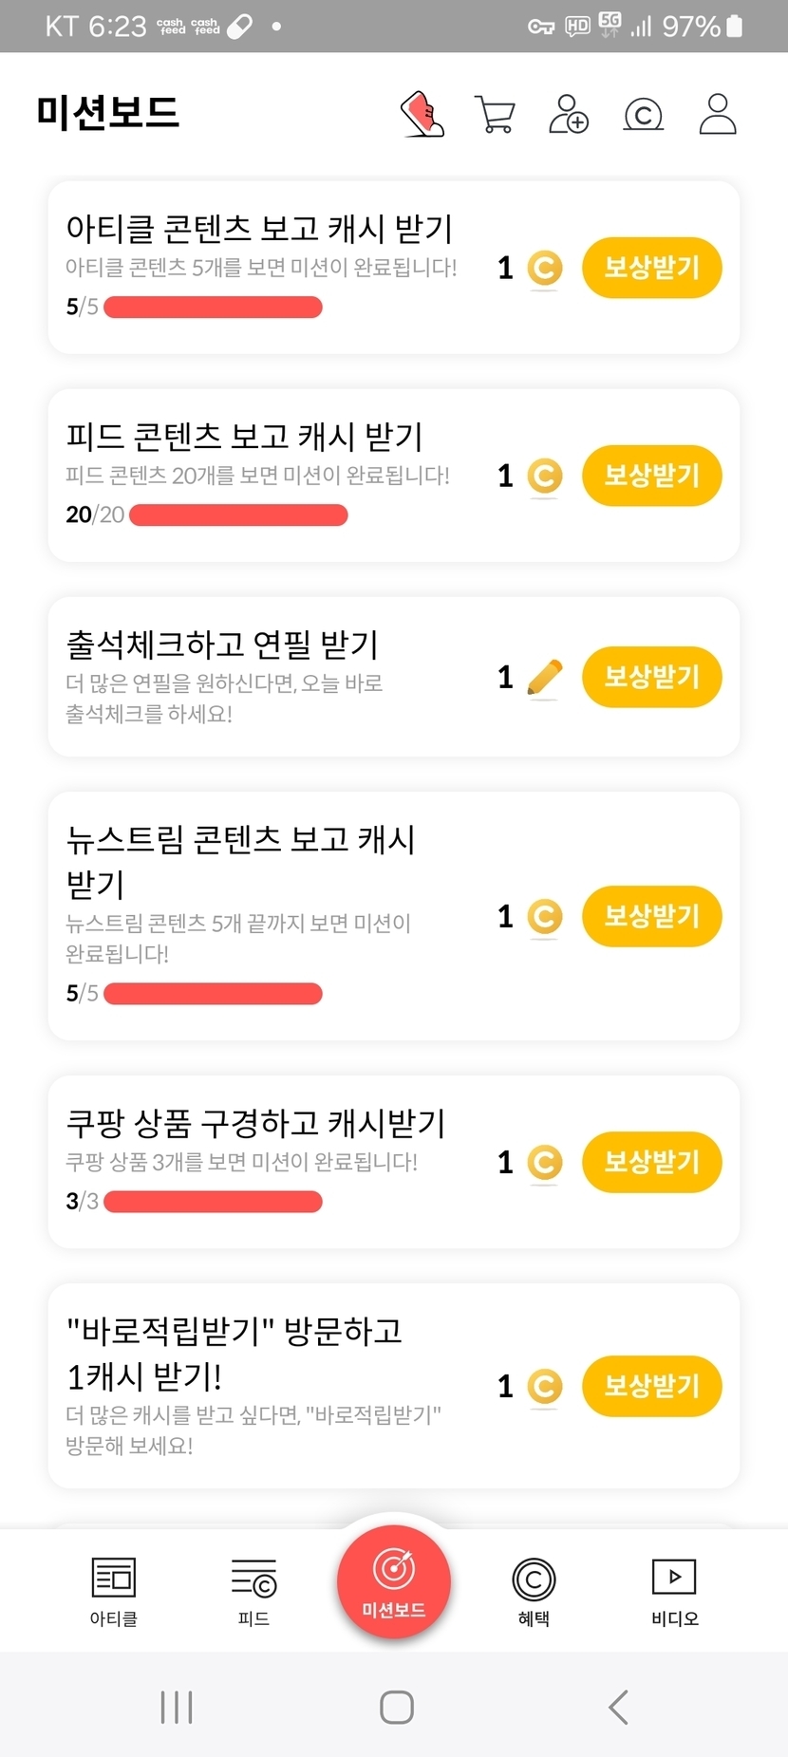Open the user profile icon
788x1757 pixels.
pos(718,115)
